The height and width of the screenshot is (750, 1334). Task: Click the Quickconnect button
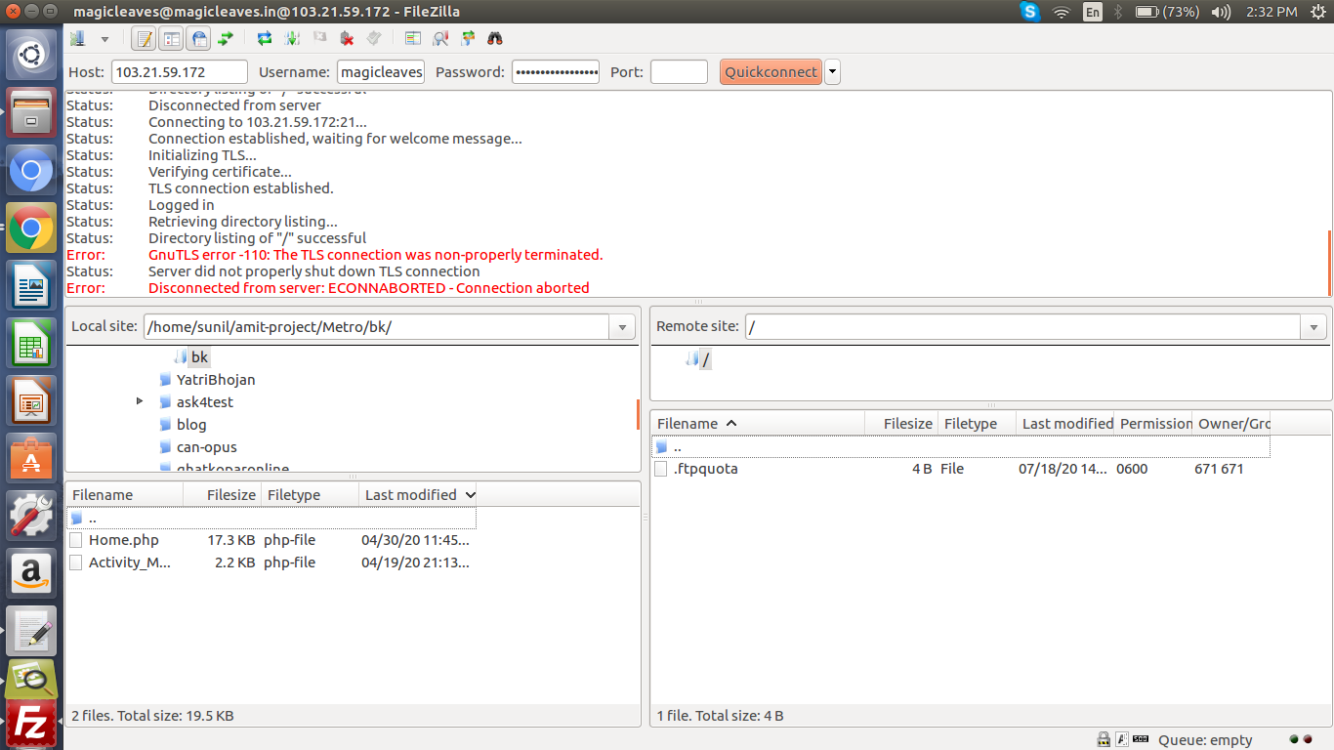[771, 72]
